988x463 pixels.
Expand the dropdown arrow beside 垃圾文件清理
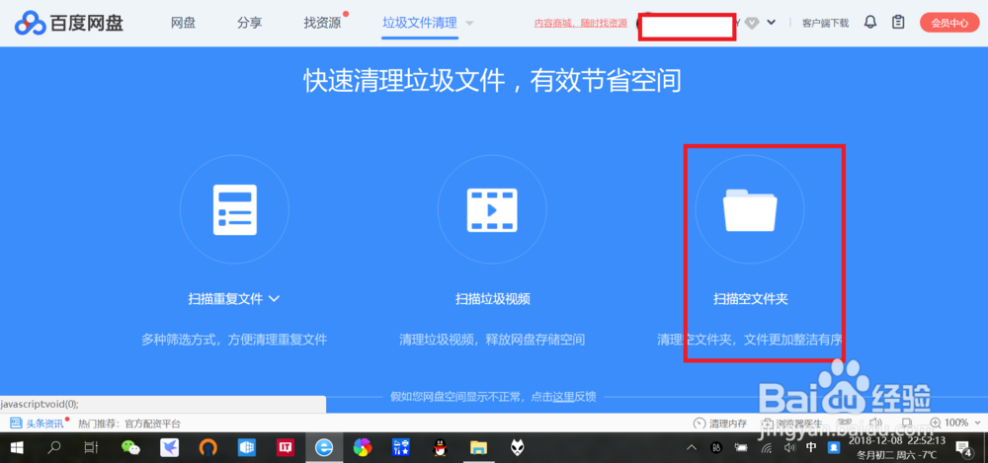[x=468, y=24]
